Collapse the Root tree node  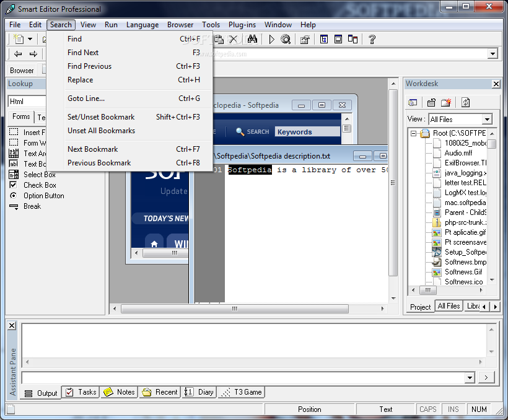[x=413, y=133]
